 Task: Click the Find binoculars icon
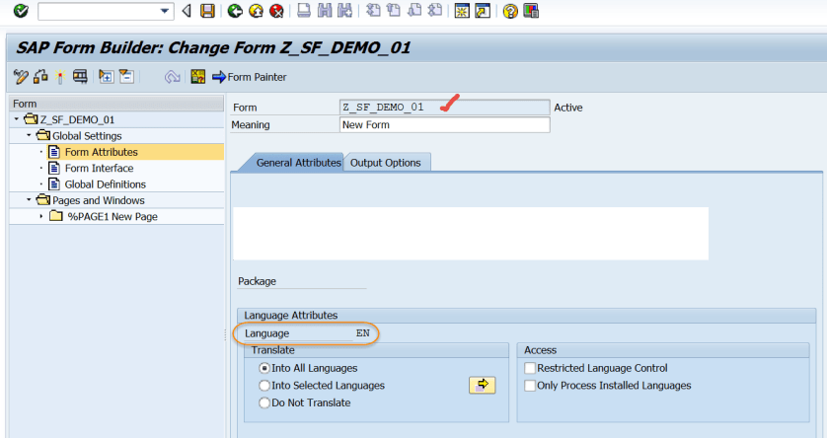(325, 11)
